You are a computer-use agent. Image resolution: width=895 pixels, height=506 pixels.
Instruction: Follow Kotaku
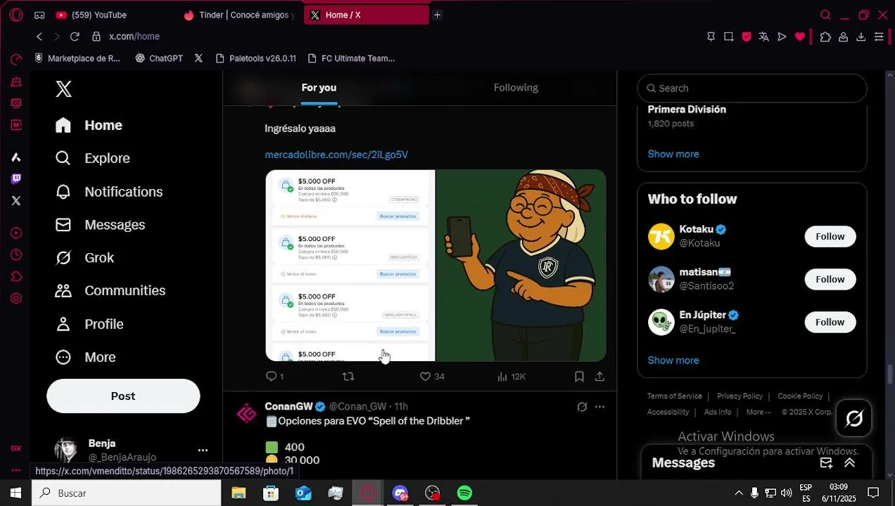coord(830,237)
